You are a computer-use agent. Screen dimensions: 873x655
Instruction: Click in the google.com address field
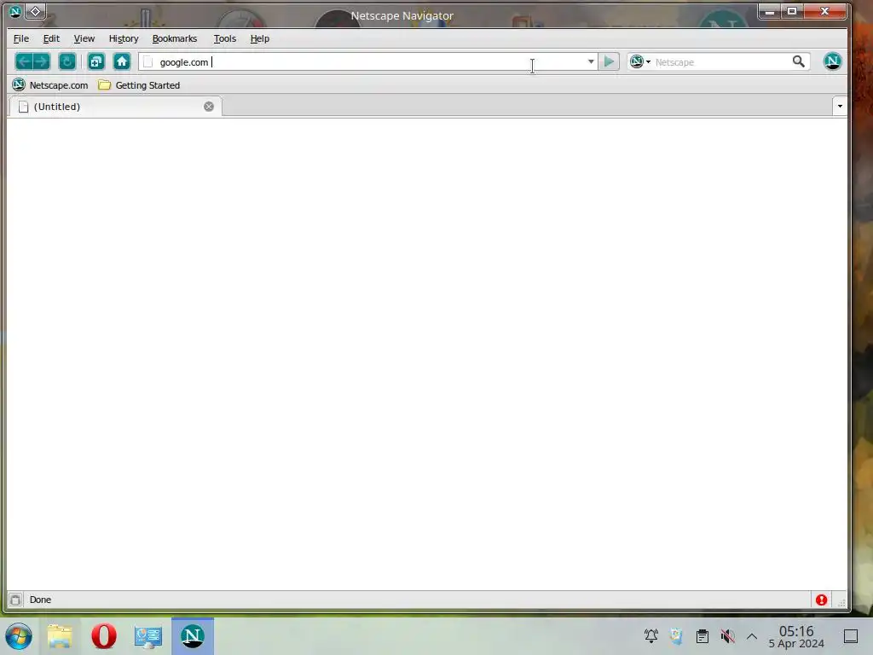[x=367, y=61]
